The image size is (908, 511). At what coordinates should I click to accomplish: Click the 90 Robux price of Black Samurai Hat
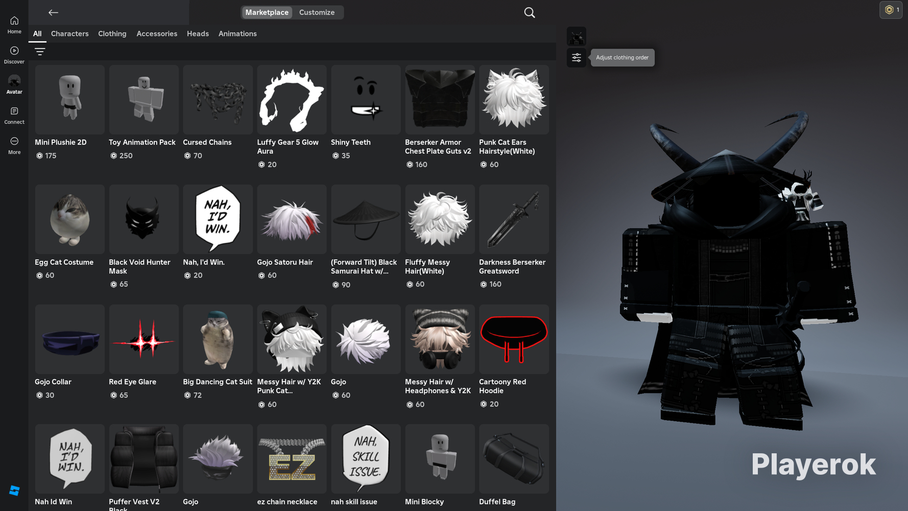[341, 285]
